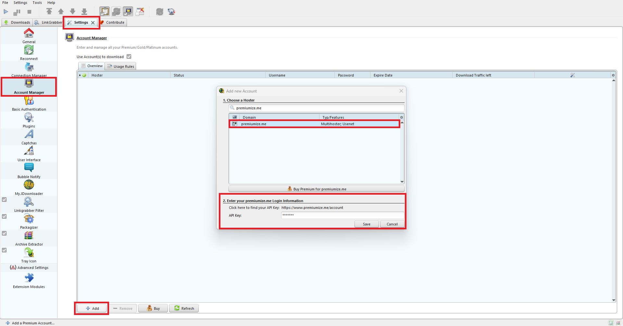Save the new premiumize.me account
This screenshot has height=326, width=623.
pos(367,224)
